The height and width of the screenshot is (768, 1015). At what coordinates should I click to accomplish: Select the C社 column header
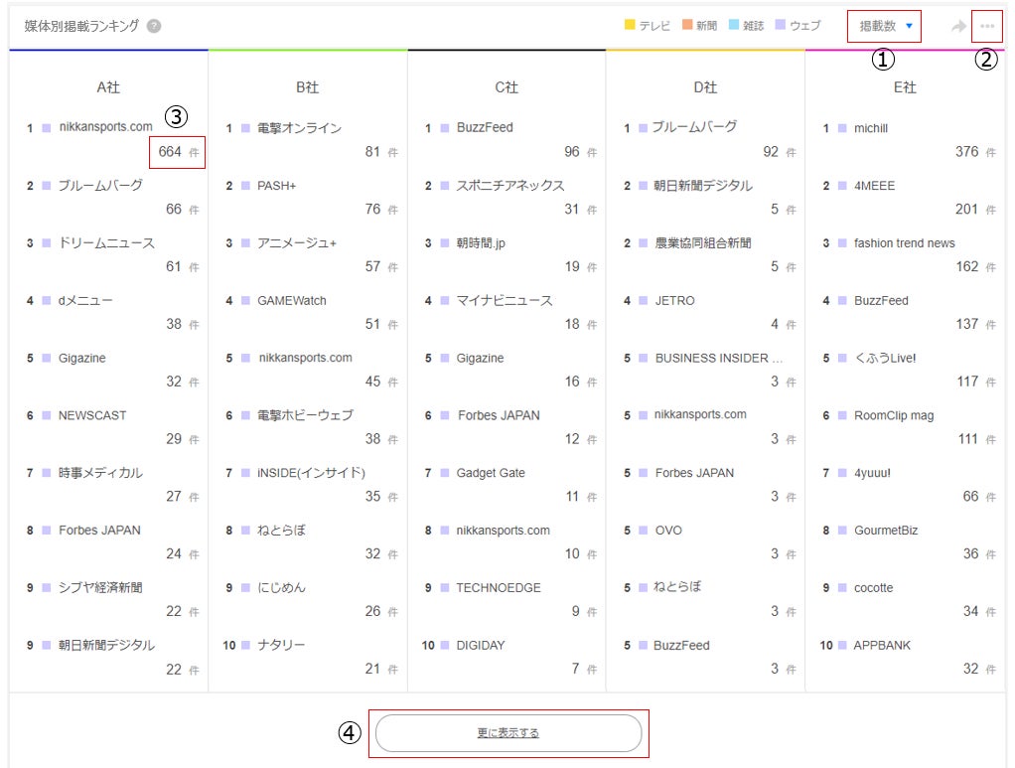pyautogui.click(x=507, y=87)
